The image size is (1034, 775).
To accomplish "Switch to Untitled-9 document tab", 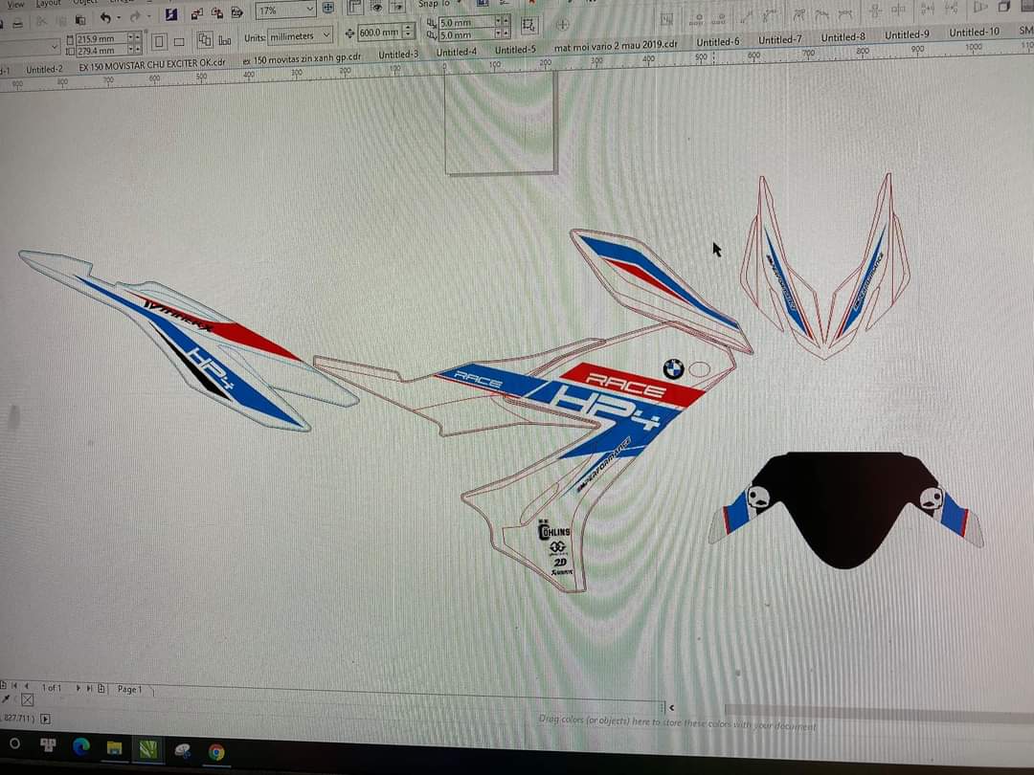I will click(908, 35).
